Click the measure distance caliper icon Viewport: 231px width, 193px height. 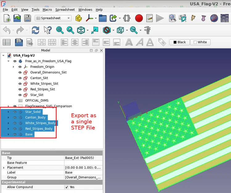(x=147, y=30)
